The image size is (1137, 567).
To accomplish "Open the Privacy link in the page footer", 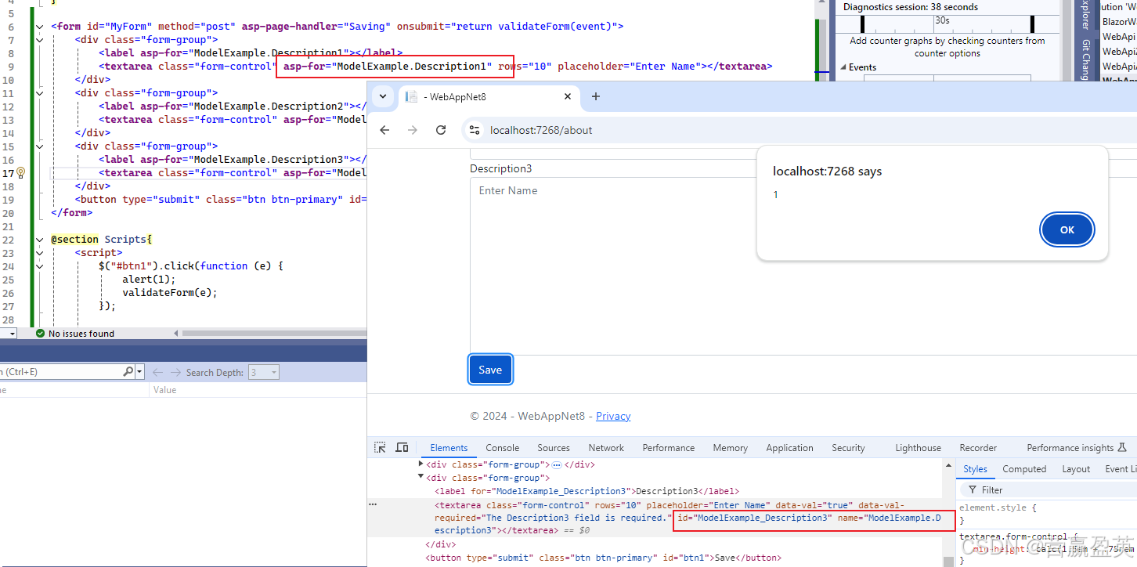I will (613, 416).
